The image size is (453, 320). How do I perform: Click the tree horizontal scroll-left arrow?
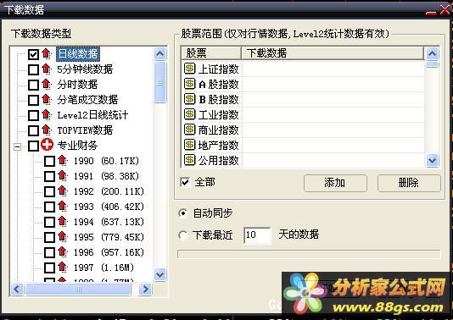click(17, 289)
